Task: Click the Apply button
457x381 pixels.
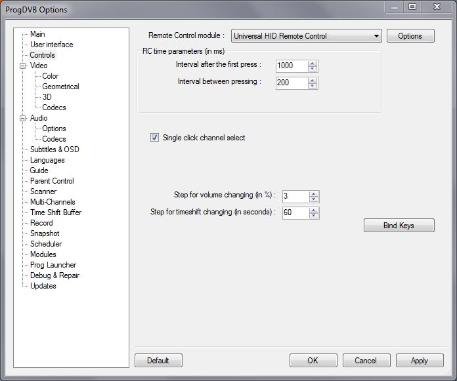Action: [x=419, y=360]
